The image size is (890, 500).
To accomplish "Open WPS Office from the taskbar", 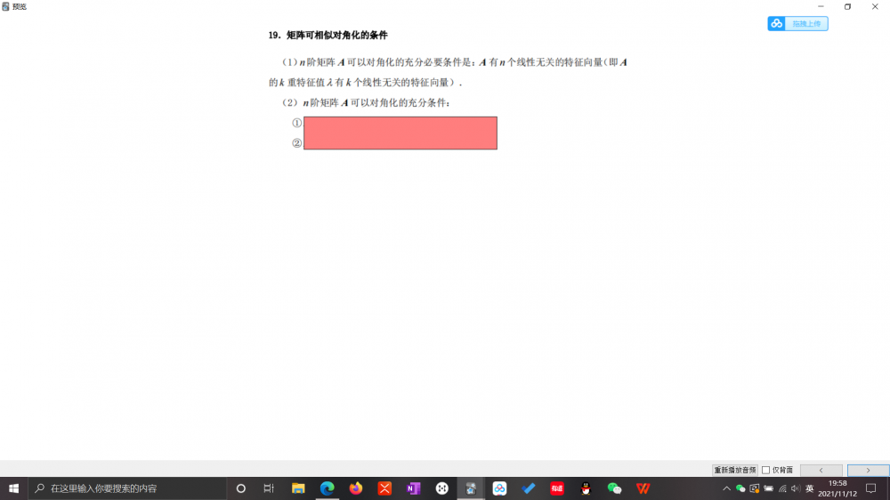I will 643,488.
